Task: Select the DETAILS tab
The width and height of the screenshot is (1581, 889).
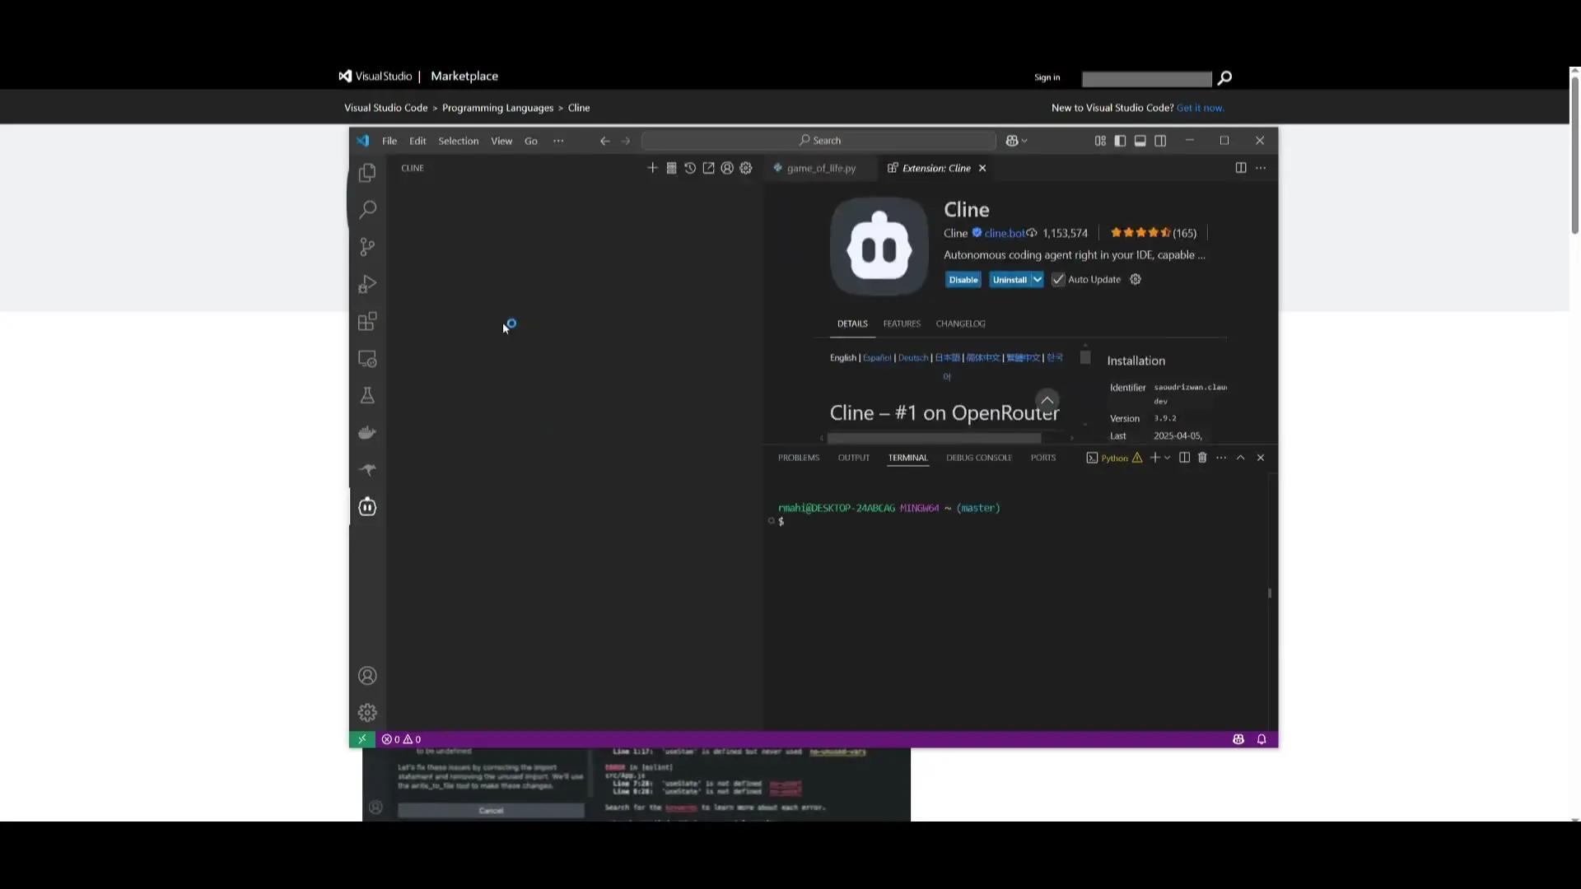Action: (x=852, y=323)
